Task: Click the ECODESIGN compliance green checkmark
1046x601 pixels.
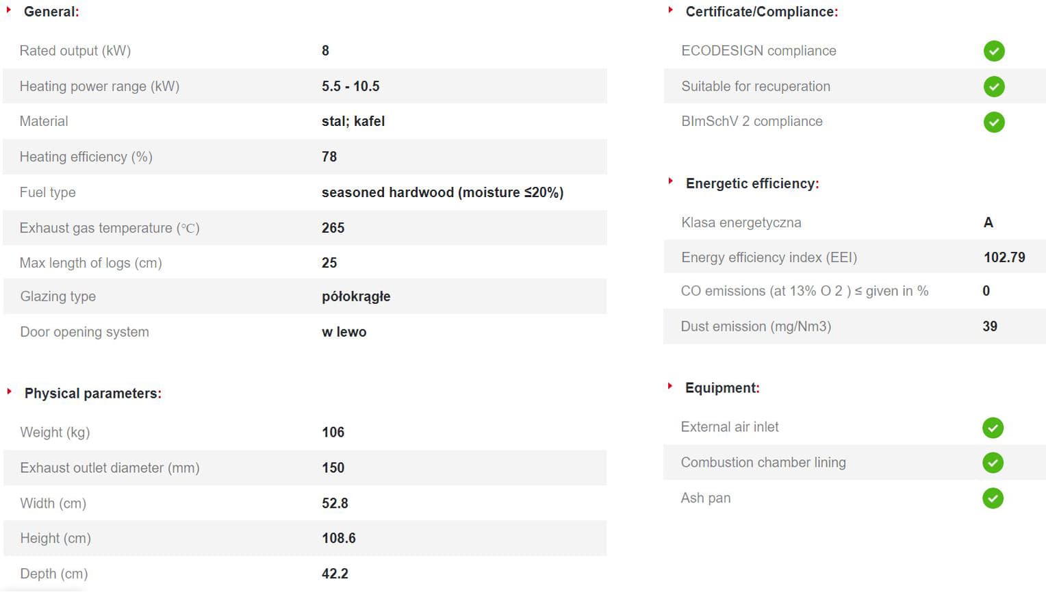Action: (994, 51)
